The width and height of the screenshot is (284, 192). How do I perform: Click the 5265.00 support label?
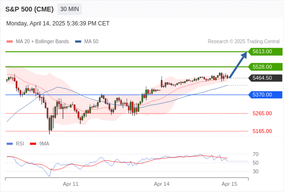[262, 113]
